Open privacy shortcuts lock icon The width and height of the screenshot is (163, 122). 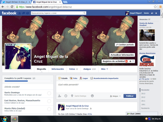pyautogui.click(x=152, y=13)
